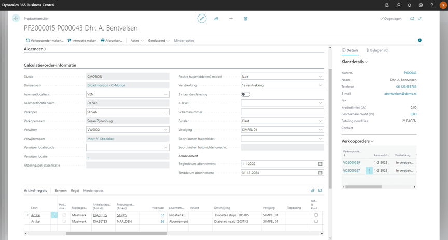
Task: Open Betaler dropdown
Action: click(320, 121)
